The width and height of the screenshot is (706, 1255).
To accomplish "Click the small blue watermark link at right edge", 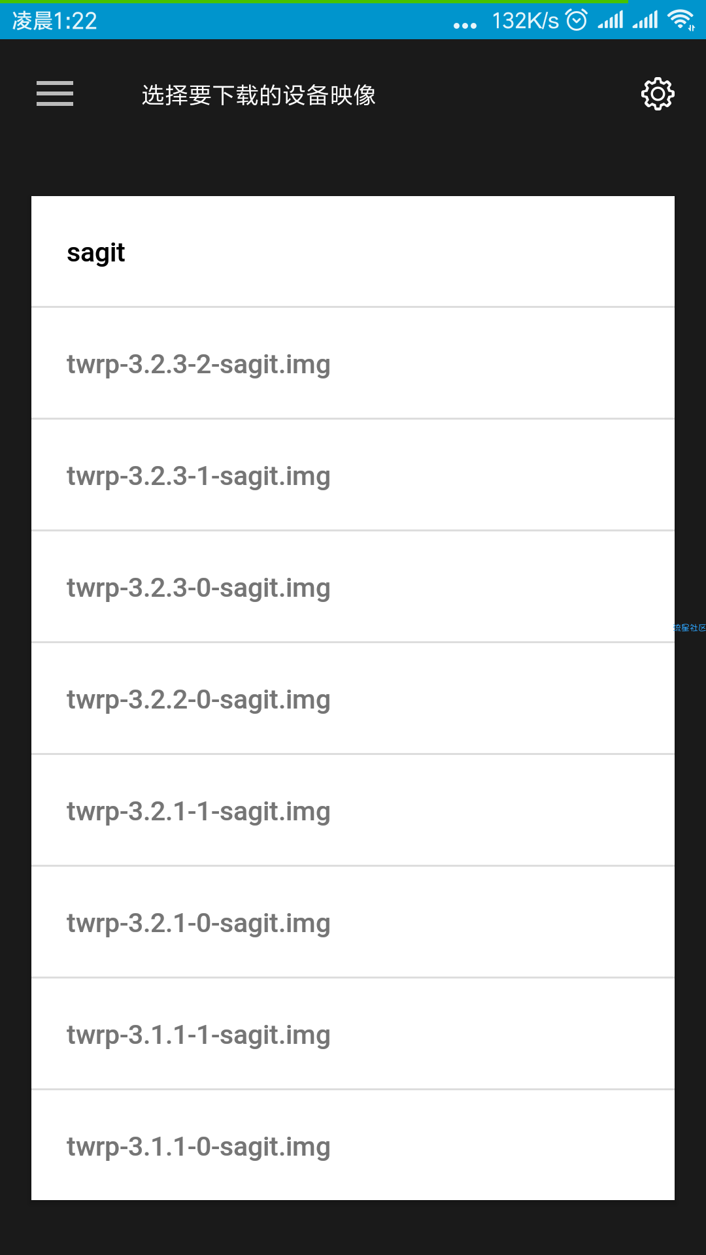I will click(690, 627).
